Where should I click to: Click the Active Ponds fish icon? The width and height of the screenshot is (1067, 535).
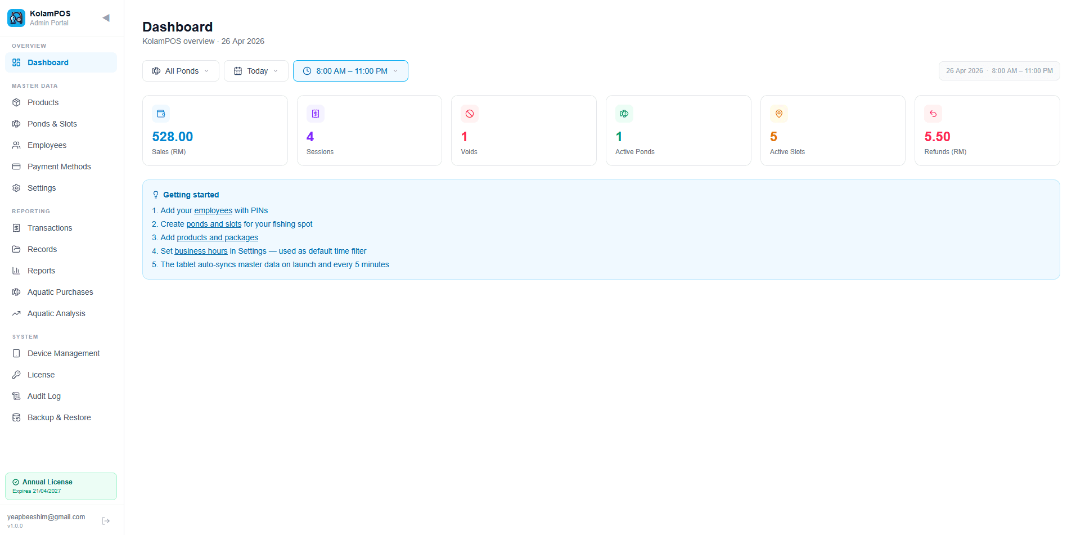pos(624,114)
